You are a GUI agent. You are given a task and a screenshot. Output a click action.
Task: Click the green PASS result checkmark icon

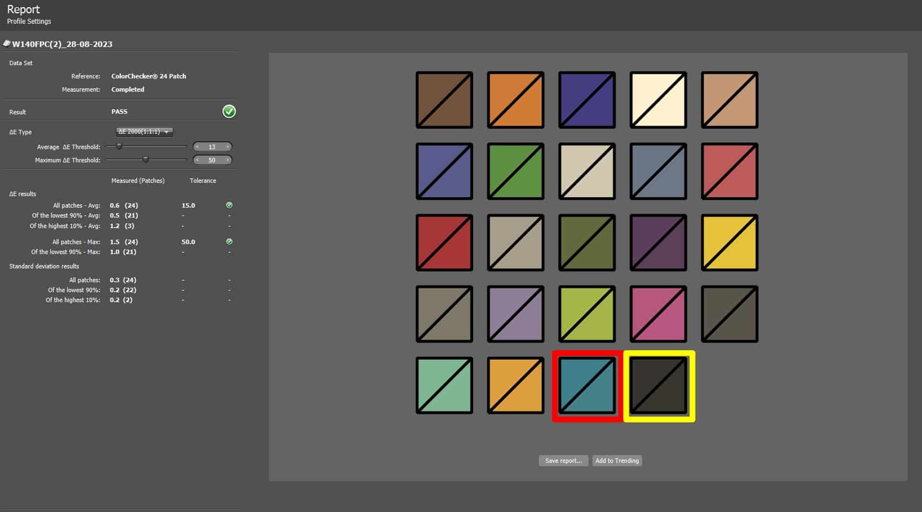(x=229, y=112)
